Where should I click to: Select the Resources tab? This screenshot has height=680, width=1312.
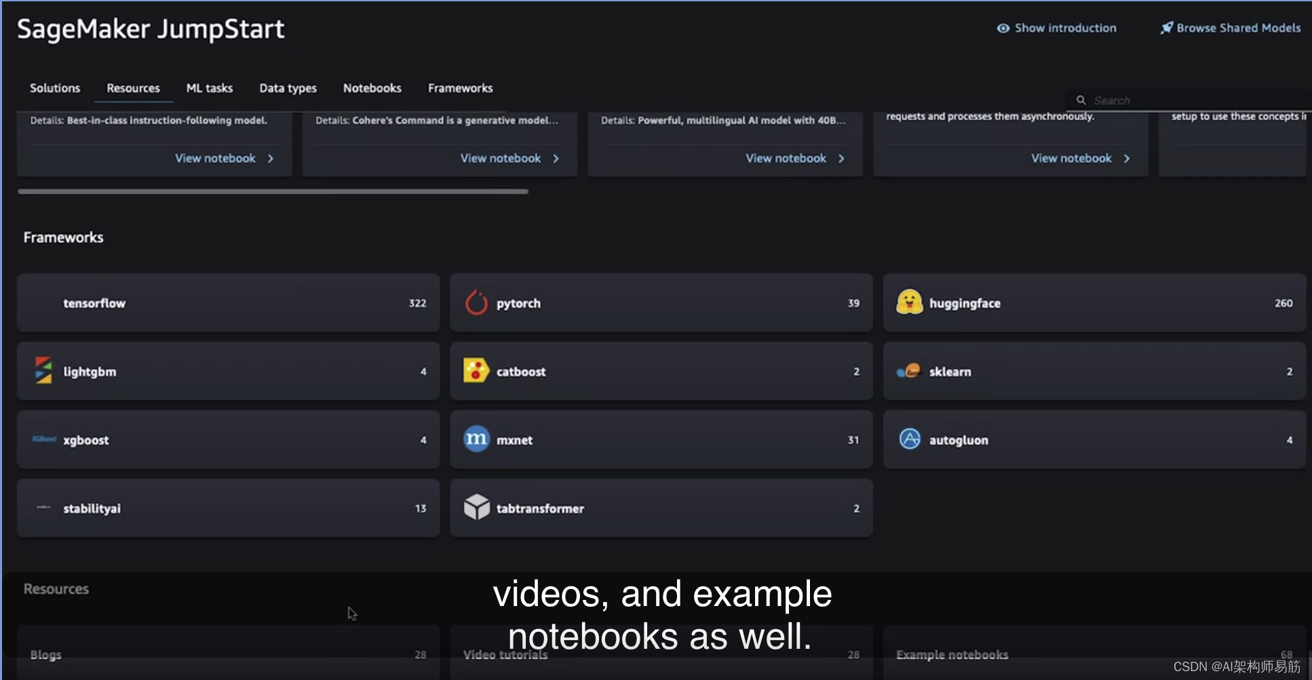click(x=133, y=88)
